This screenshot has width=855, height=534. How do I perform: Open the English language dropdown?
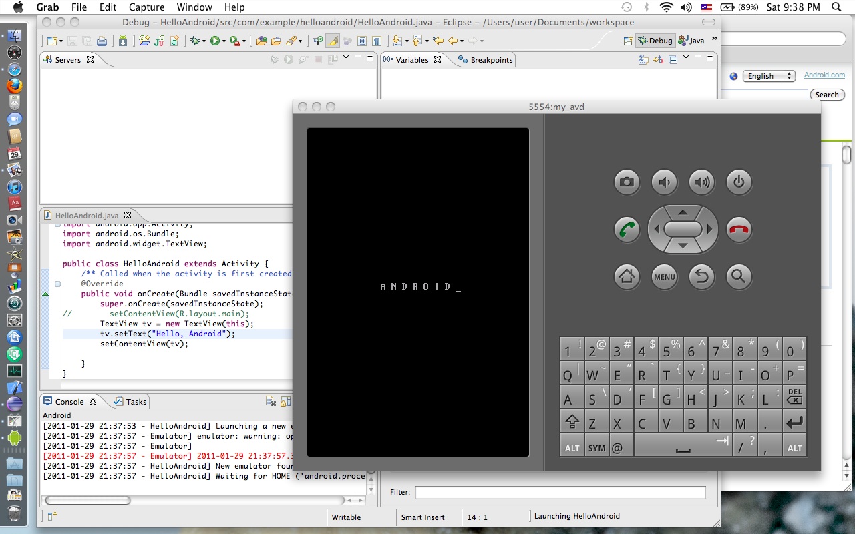pos(770,76)
